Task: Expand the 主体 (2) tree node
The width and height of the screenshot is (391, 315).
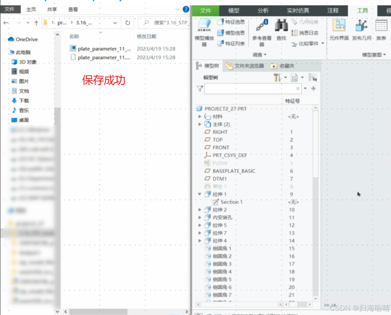Action: click(200, 124)
